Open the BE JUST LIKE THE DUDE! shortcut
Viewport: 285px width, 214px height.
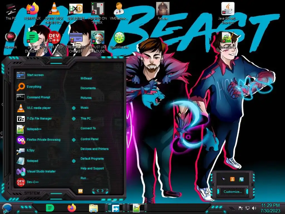[98, 42]
